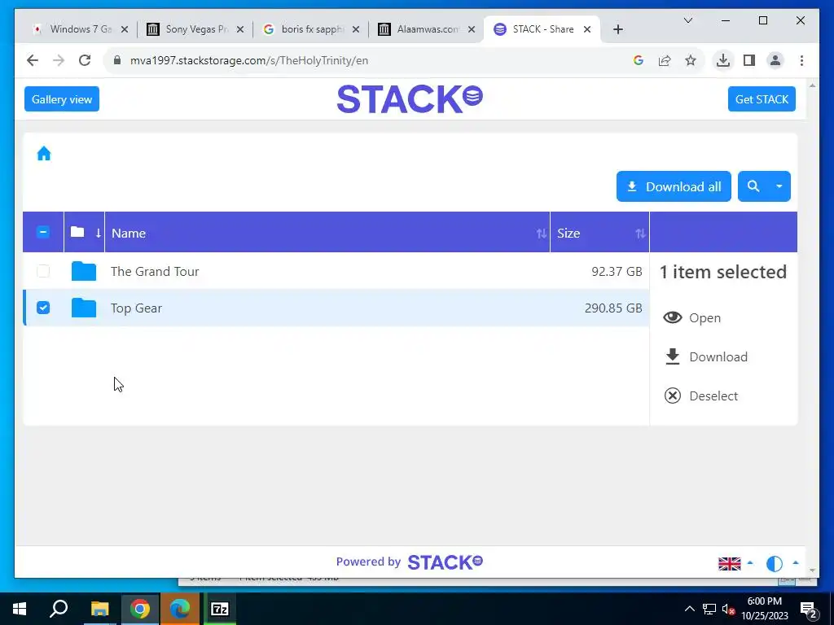Click the STACK logo in header
The width and height of the screenshot is (834, 625).
410,98
